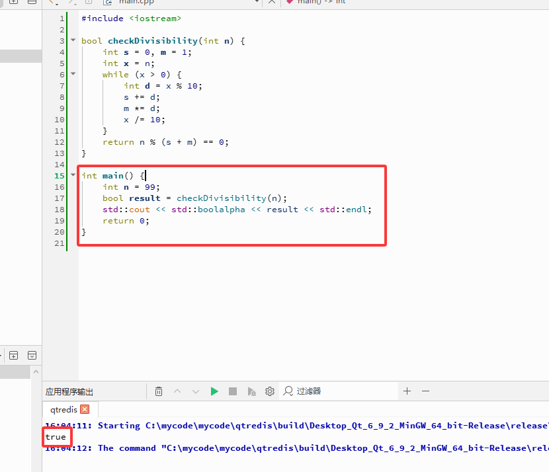Viewport: 549px width, 472px height.
Task: Click the checkDivisibility function name on line 3
Action: point(153,41)
